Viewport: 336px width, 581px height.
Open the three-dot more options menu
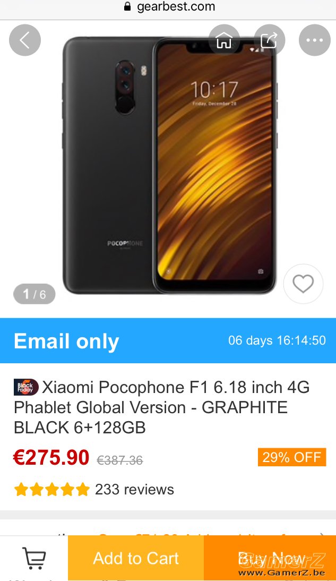click(x=315, y=40)
